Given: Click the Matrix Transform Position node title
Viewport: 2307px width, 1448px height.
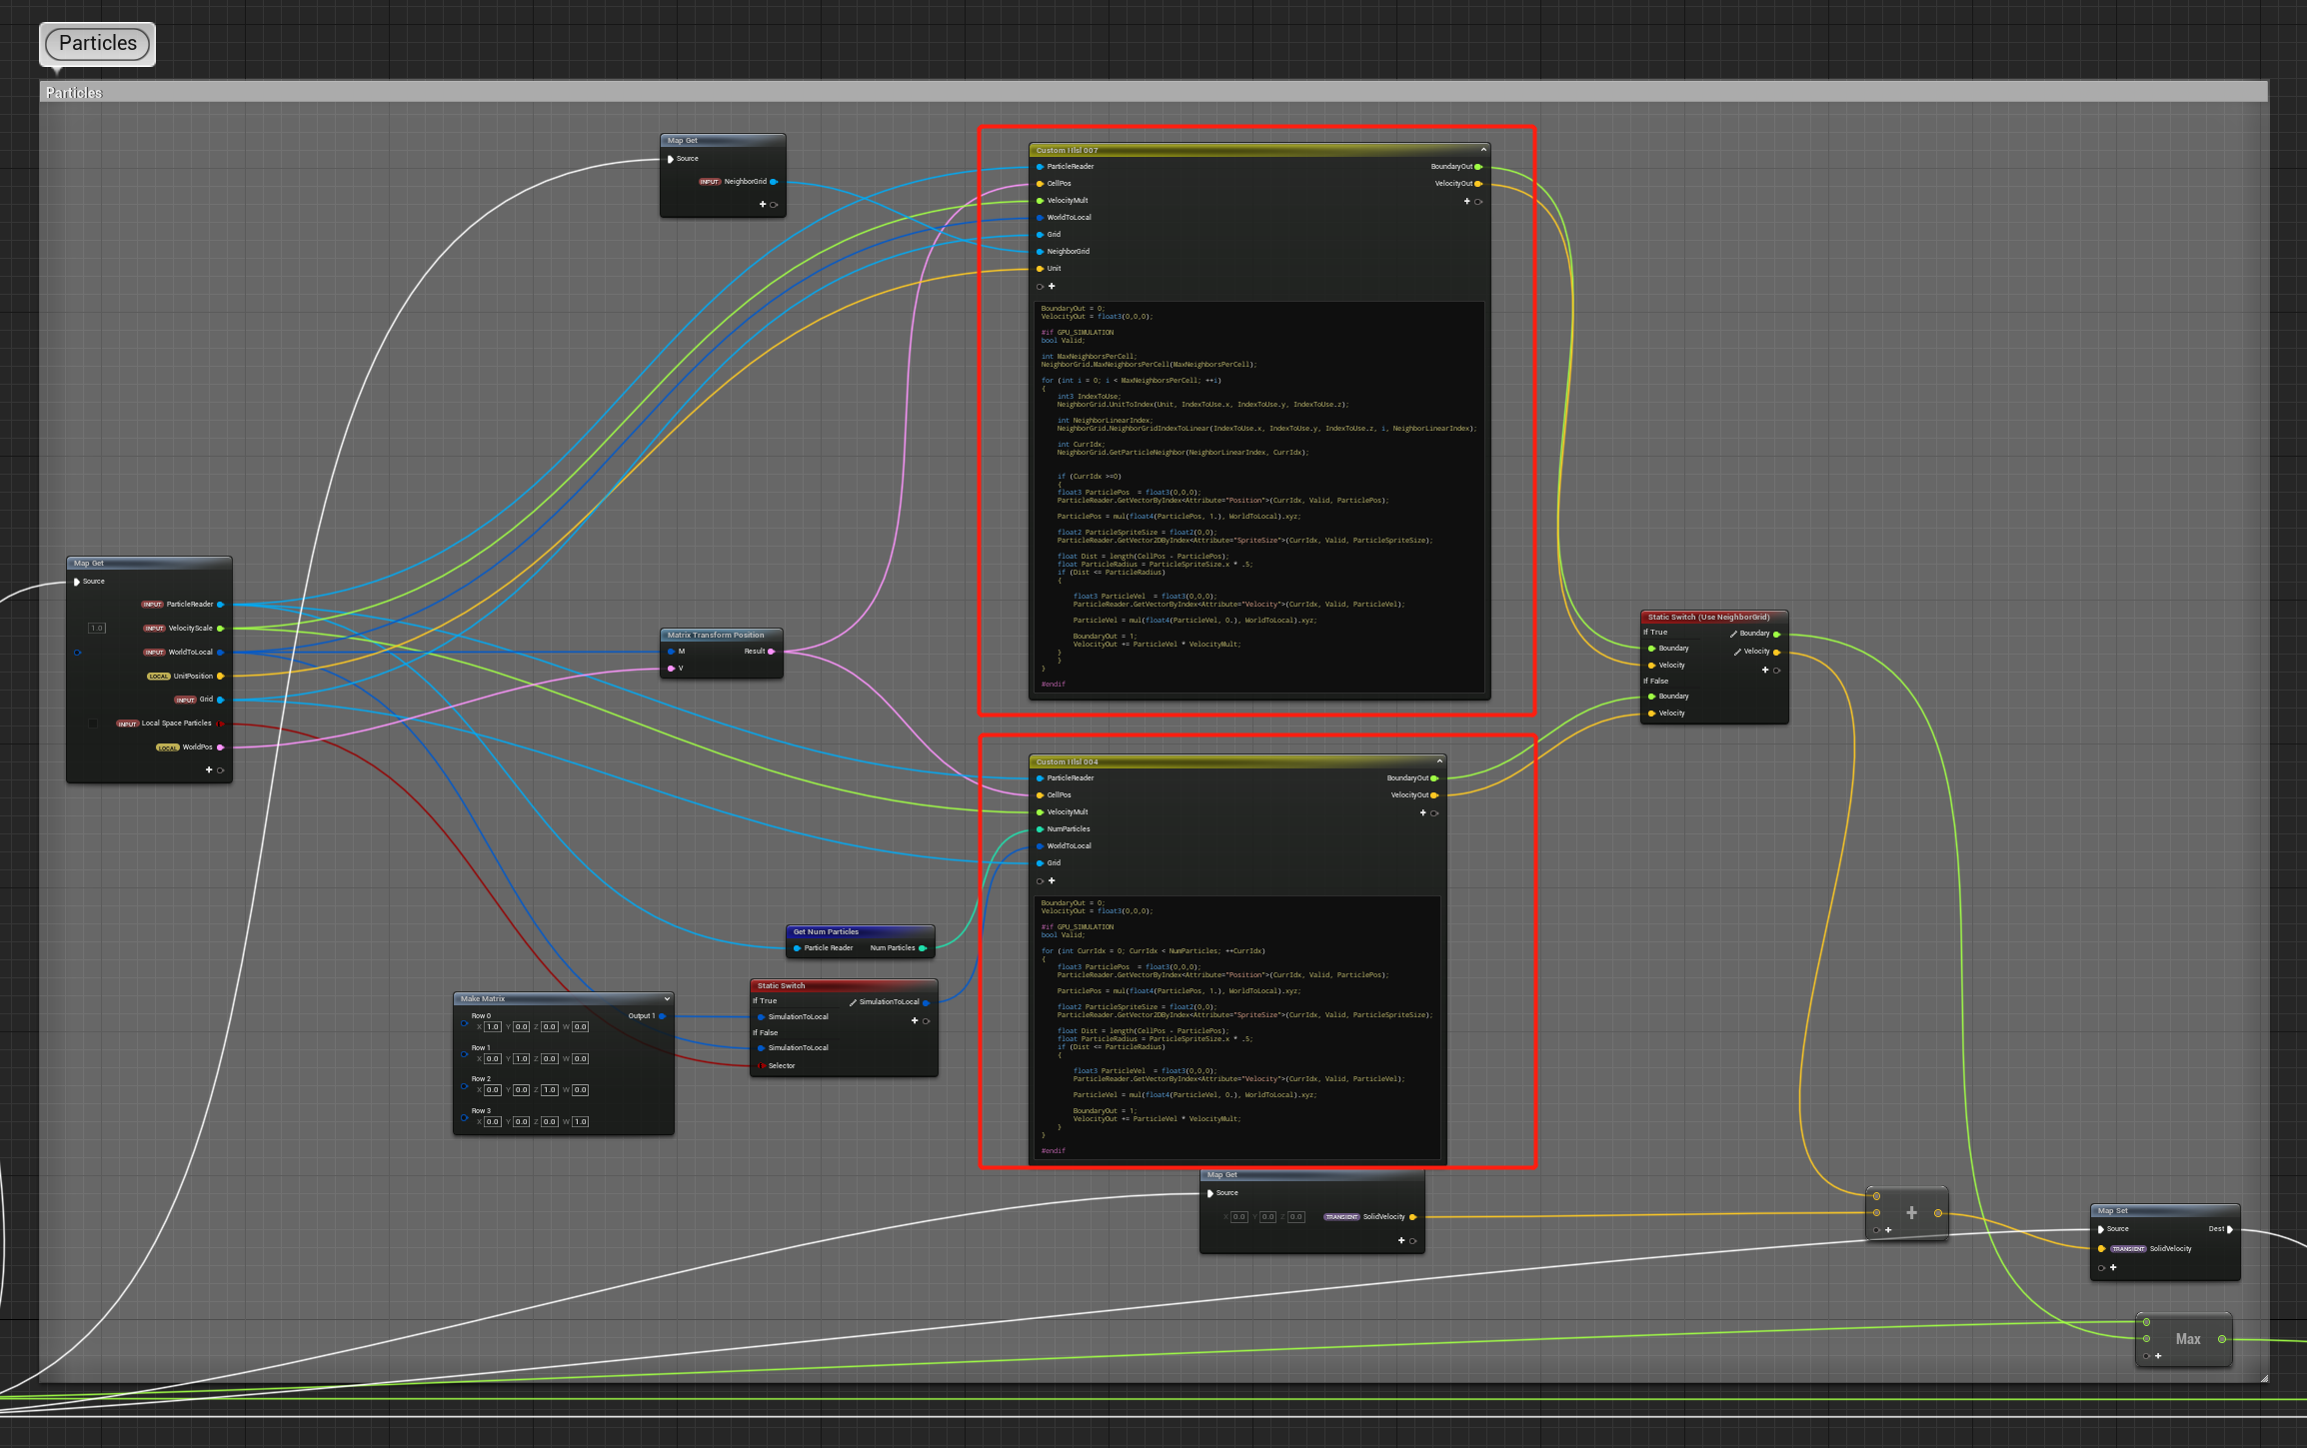Looking at the screenshot, I should 716,635.
